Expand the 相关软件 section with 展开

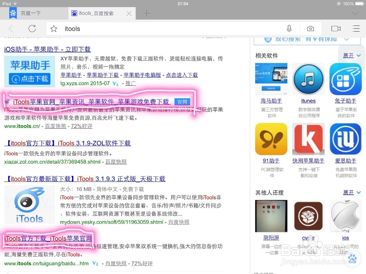352,56
